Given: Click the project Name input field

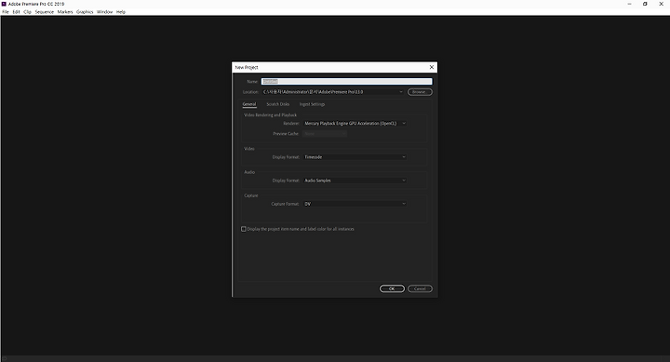Looking at the screenshot, I should (x=346, y=81).
